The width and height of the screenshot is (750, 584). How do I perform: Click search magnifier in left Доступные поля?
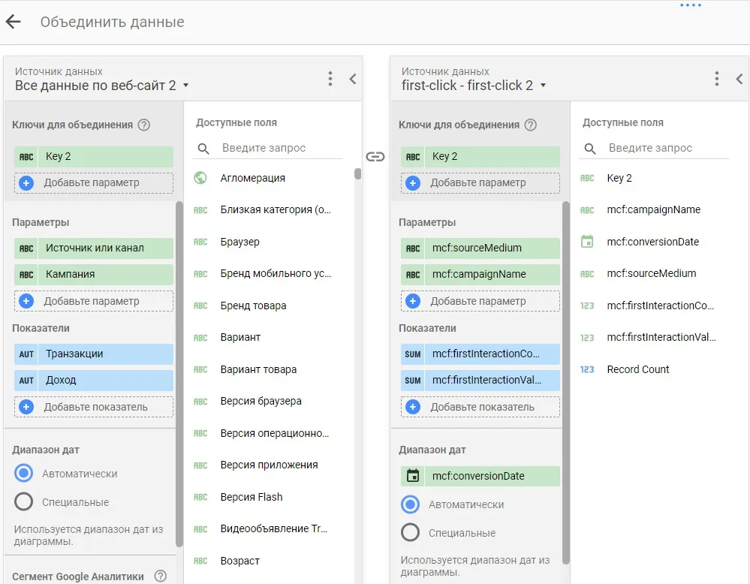(x=203, y=149)
